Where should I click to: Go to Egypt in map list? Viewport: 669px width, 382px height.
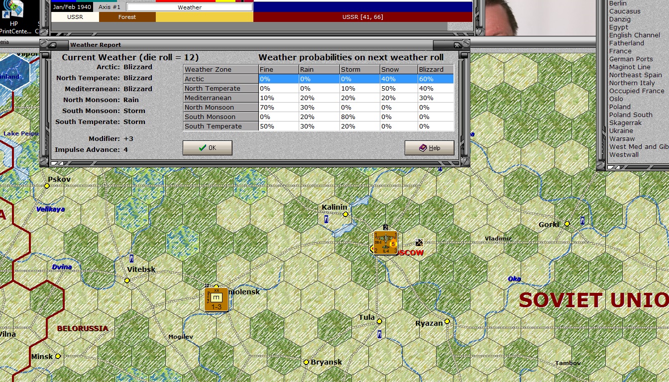click(x=619, y=27)
